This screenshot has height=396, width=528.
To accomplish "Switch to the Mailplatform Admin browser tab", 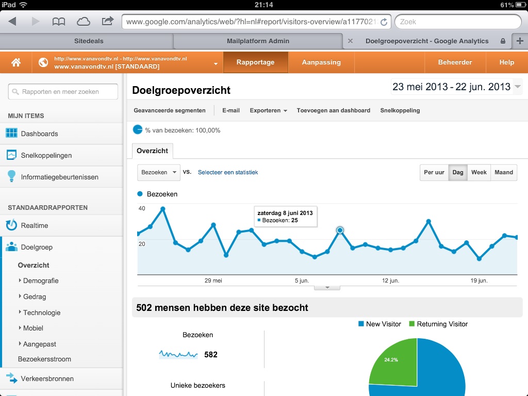I will [x=258, y=41].
